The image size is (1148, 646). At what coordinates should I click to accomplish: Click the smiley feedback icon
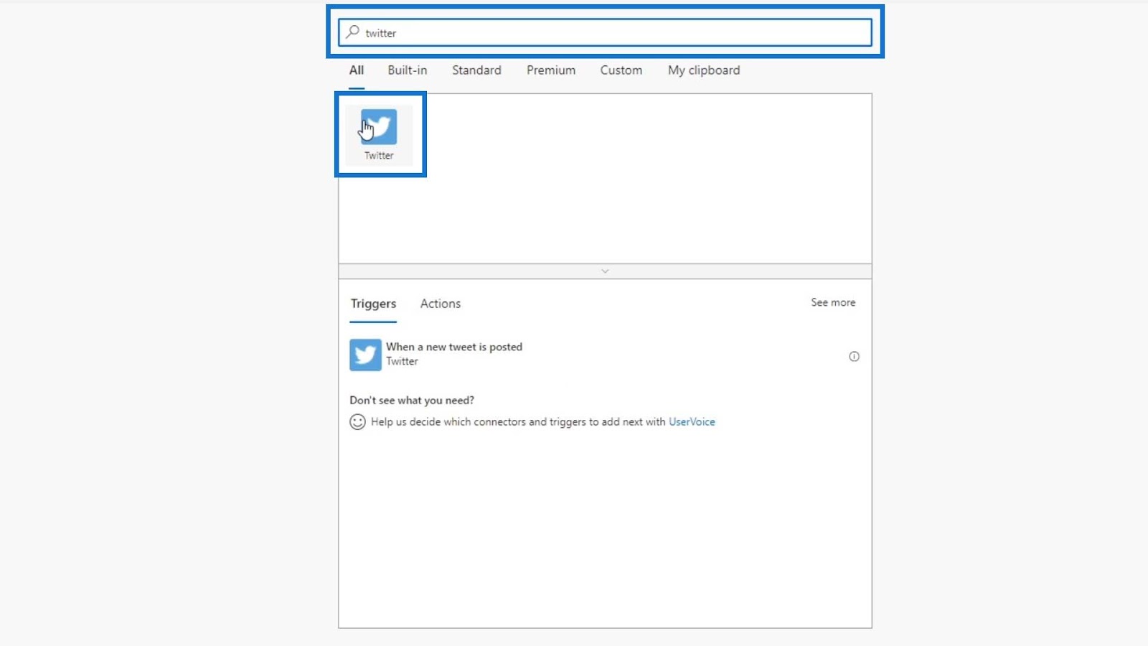tap(357, 422)
